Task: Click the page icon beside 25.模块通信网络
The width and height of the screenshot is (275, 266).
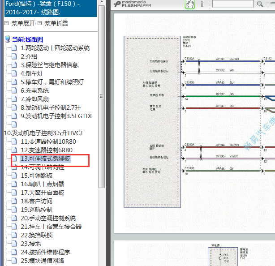Action: [x=14, y=261]
